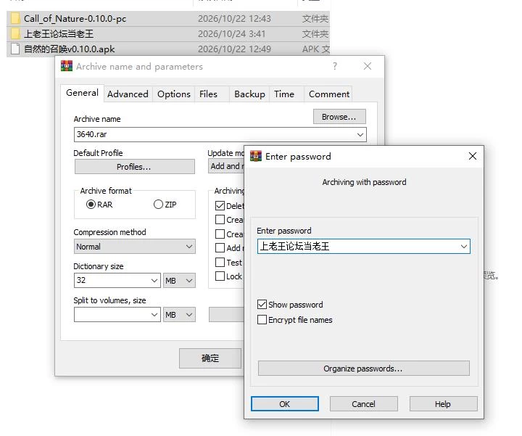Toggle the Add recovery record checkbox
Viewport: 522px width, 436px height.
pos(220,248)
